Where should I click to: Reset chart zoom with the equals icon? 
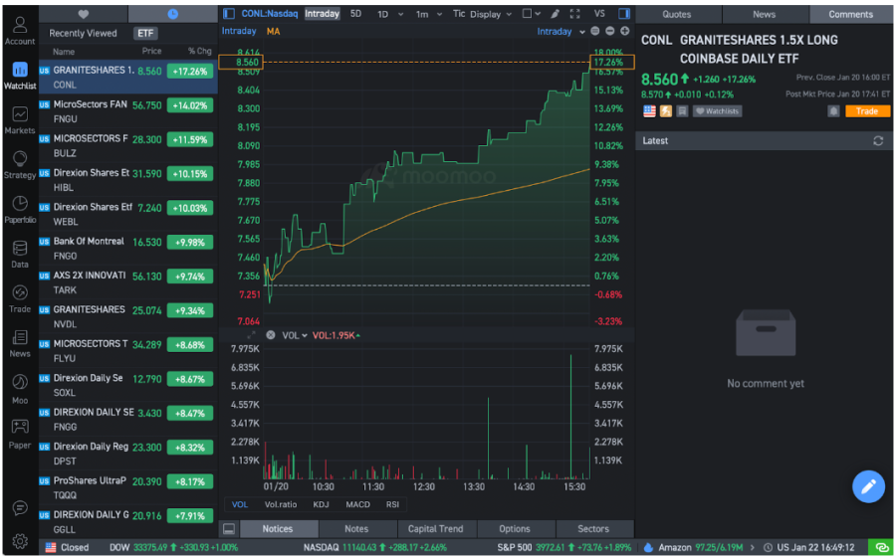[x=595, y=32]
